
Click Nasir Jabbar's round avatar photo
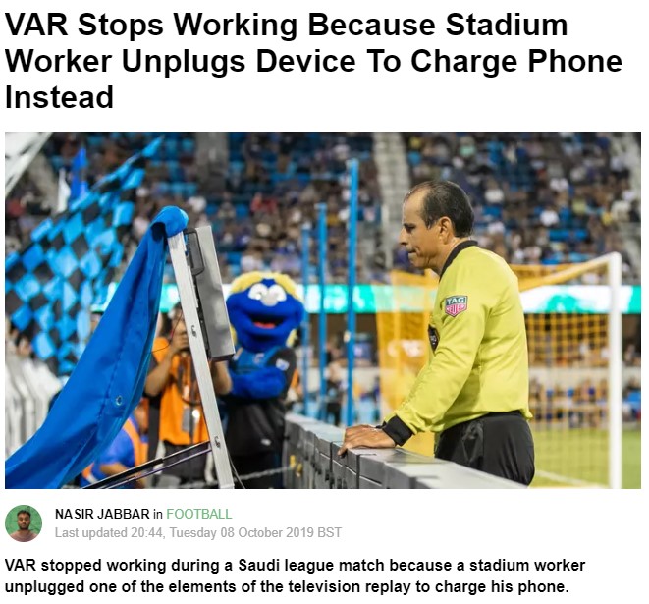coord(24,523)
